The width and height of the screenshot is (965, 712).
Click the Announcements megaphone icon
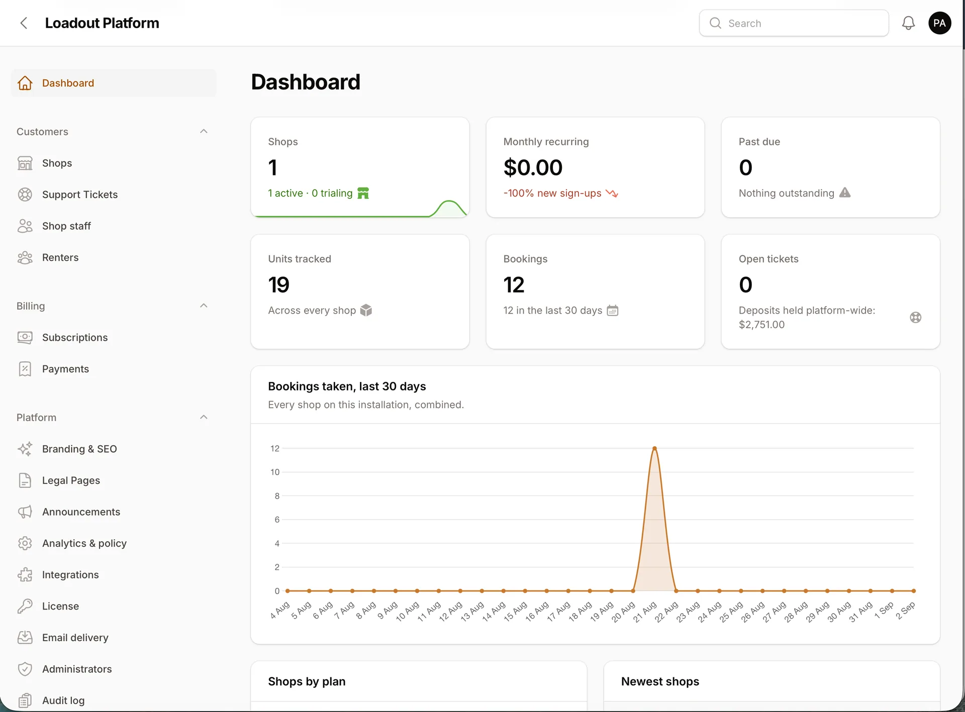25,512
